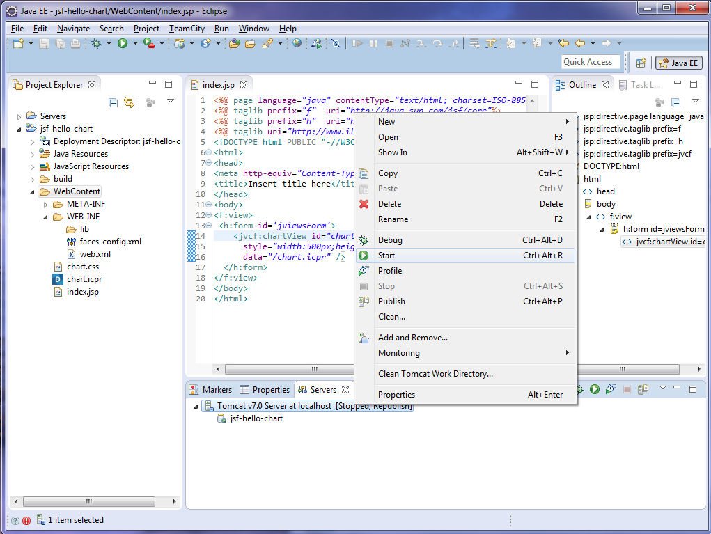Select chart.icpr file in Project Explorer
Image resolution: width=711 pixels, height=534 pixels.
(x=84, y=279)
